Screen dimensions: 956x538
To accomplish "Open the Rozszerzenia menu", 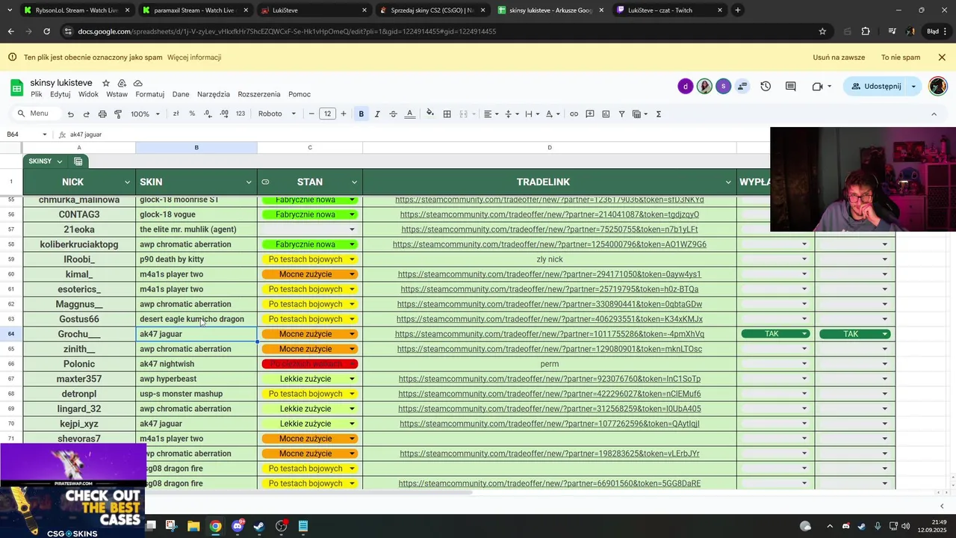I will point(259,94).
